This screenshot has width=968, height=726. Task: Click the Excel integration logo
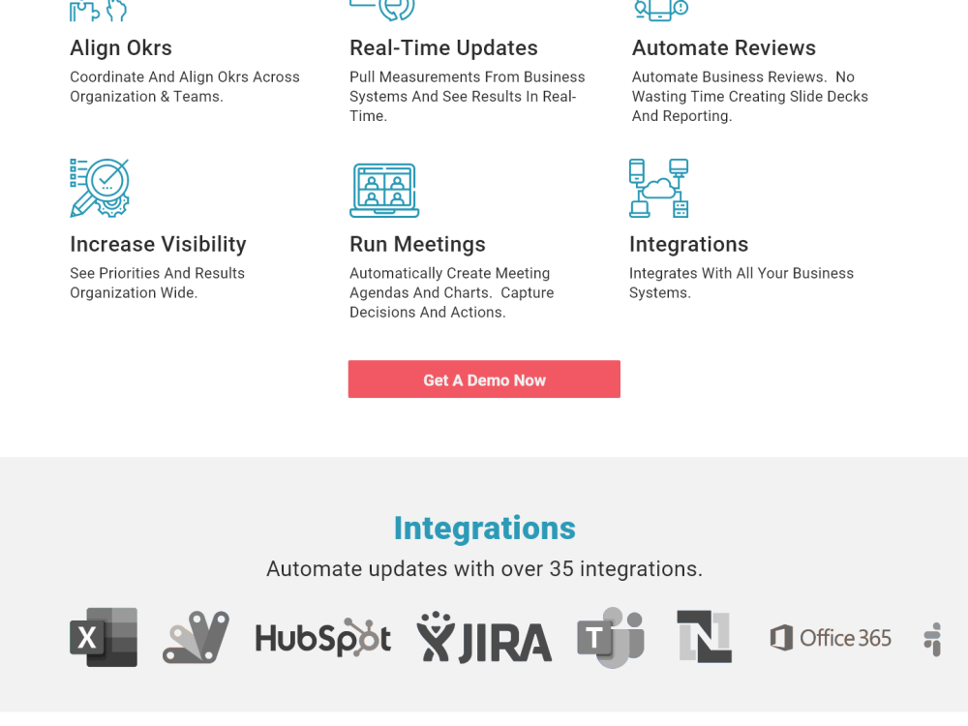click(x=104, y=637)
